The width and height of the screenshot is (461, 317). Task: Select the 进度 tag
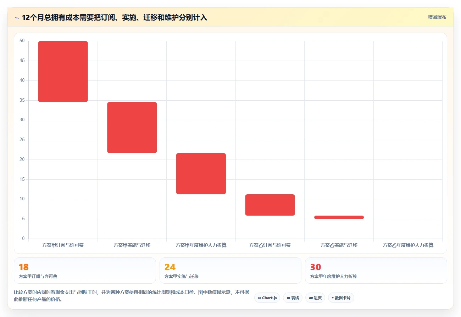pyautogui.click(x=315, y=298)
